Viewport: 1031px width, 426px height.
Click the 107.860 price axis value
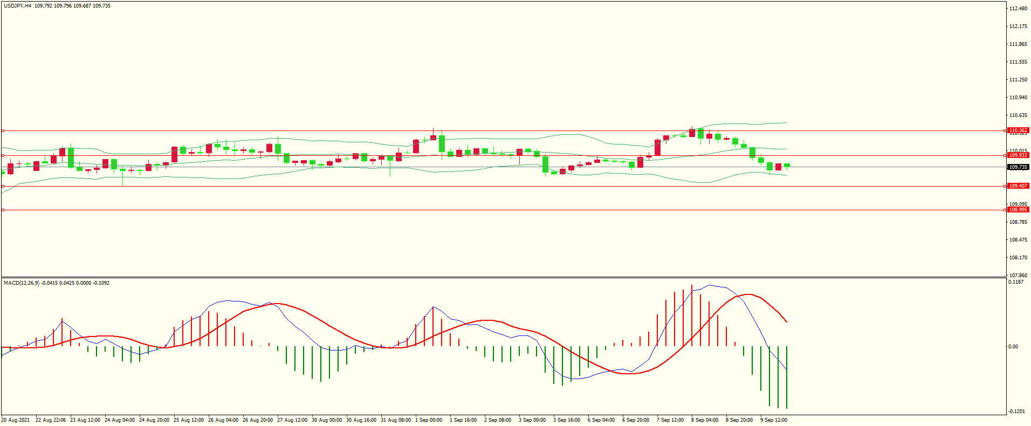tap(1018, 276)
